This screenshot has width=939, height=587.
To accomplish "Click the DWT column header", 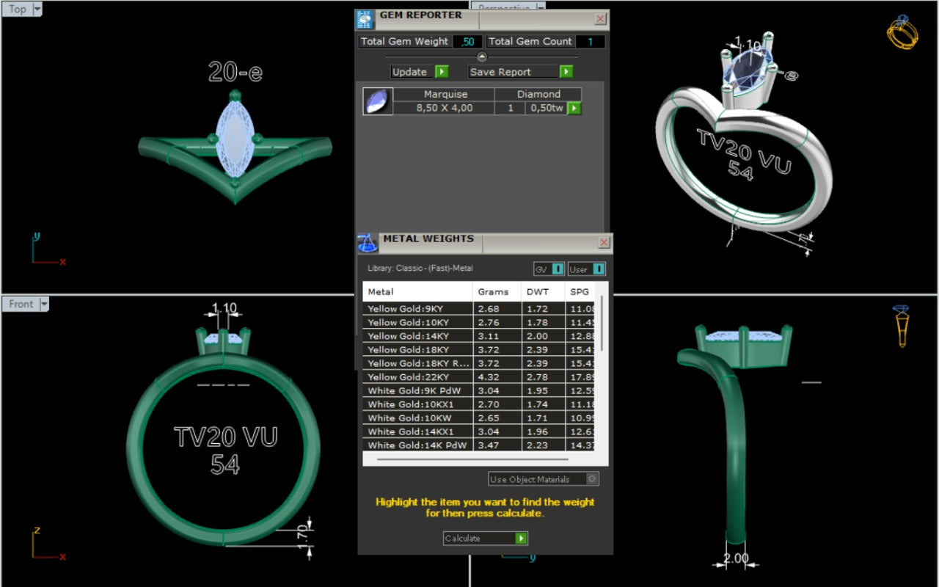I will tap(543, 292).
